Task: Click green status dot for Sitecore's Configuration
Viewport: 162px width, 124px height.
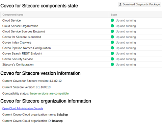Action: pos(112,65)
